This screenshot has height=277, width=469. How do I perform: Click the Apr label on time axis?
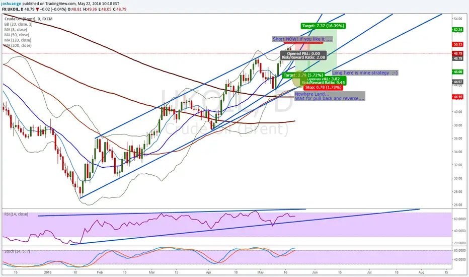(209, 272)
